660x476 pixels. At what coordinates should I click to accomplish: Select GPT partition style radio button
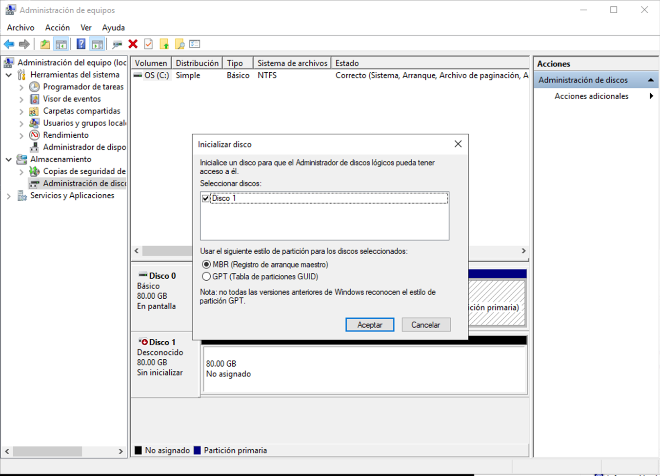click(206, 276)
